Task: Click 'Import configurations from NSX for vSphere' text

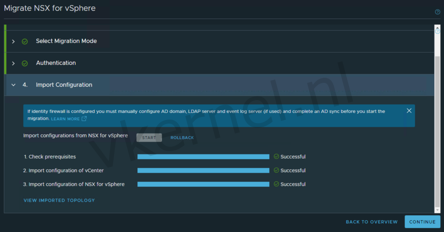Action: (x=75, y=136)
